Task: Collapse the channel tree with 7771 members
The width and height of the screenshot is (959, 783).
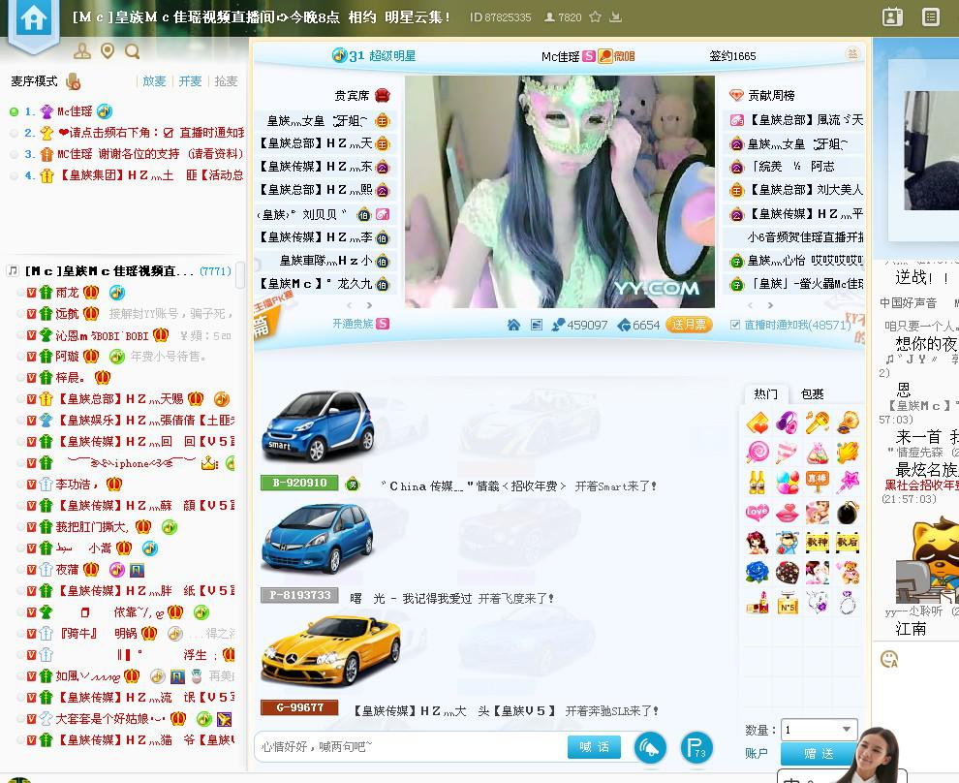Action: coord(13,271)
